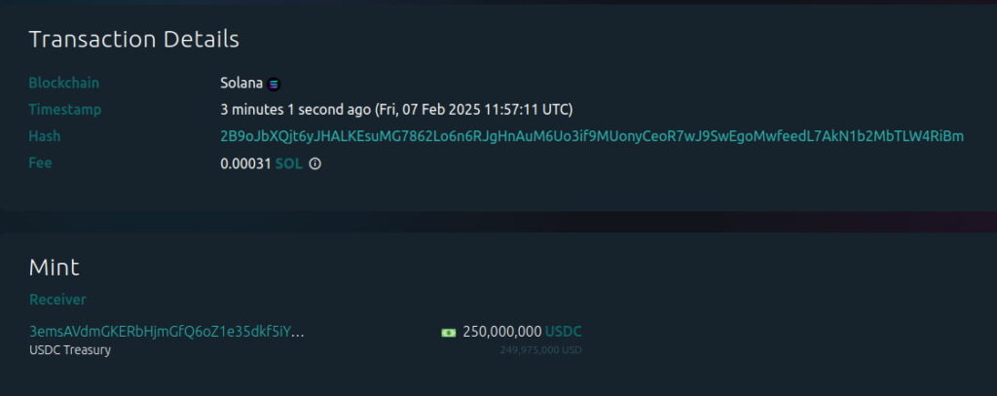
Task: Click the info icon beside the SOL fee
Action: [314, 163]
